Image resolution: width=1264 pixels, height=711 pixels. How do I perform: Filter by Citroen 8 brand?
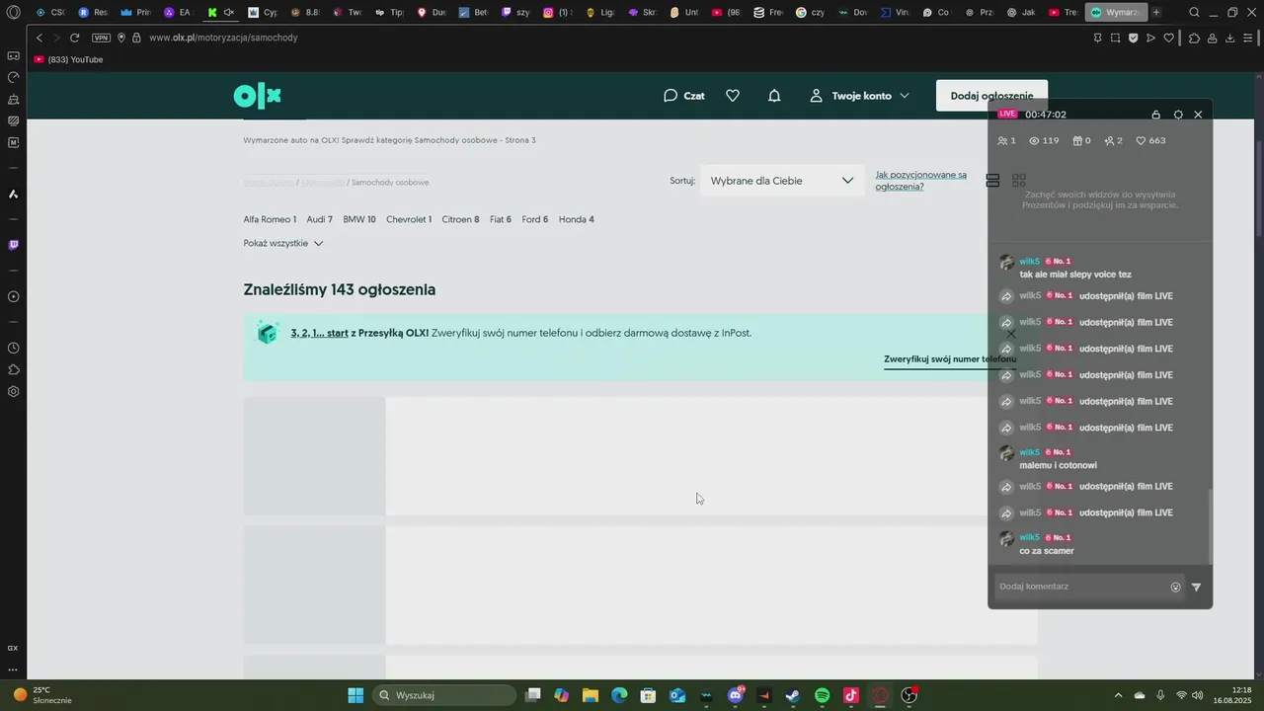(x=460, y=219)
